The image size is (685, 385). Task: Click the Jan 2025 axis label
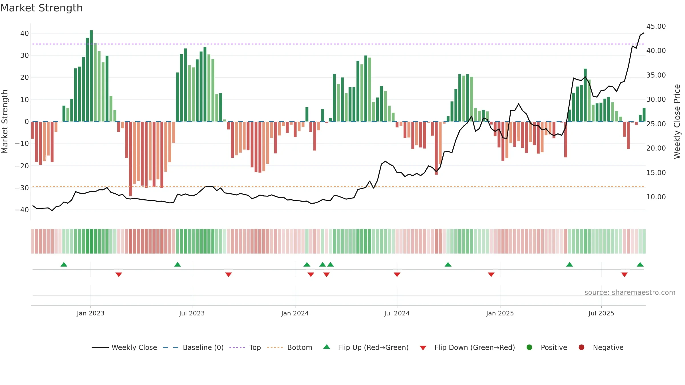[500, 313]
